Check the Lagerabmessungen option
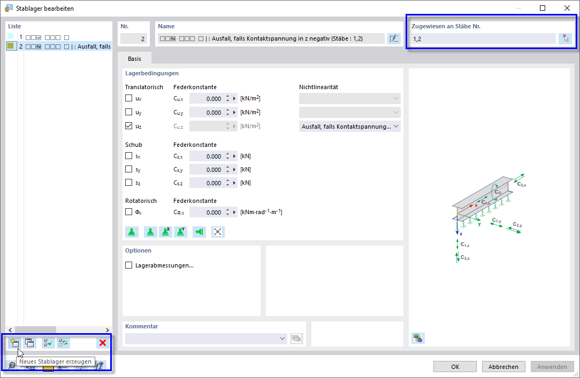 (129, 265)
